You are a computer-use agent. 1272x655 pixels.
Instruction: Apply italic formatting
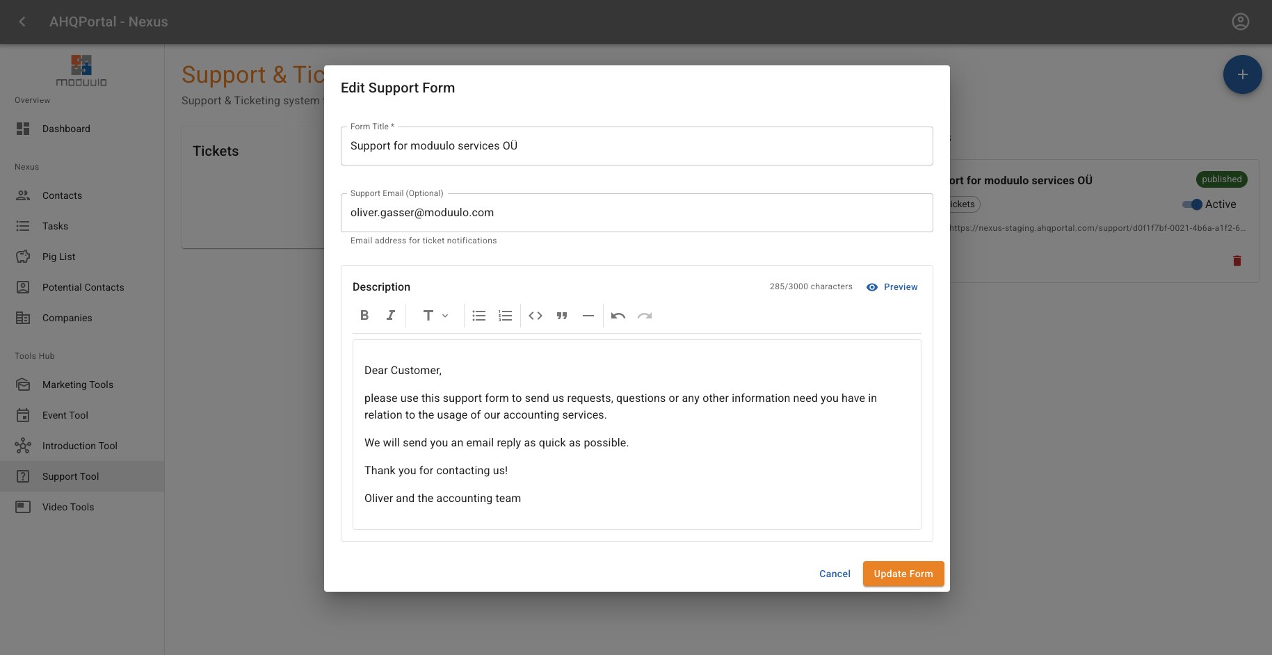click(x=390, y=315)
